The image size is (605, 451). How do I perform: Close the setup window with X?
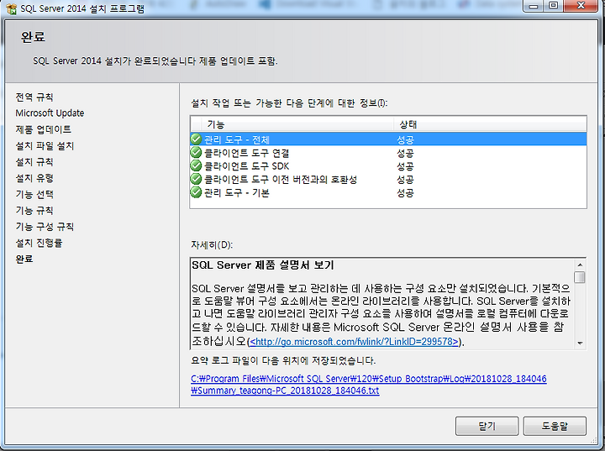coord(581,5)
